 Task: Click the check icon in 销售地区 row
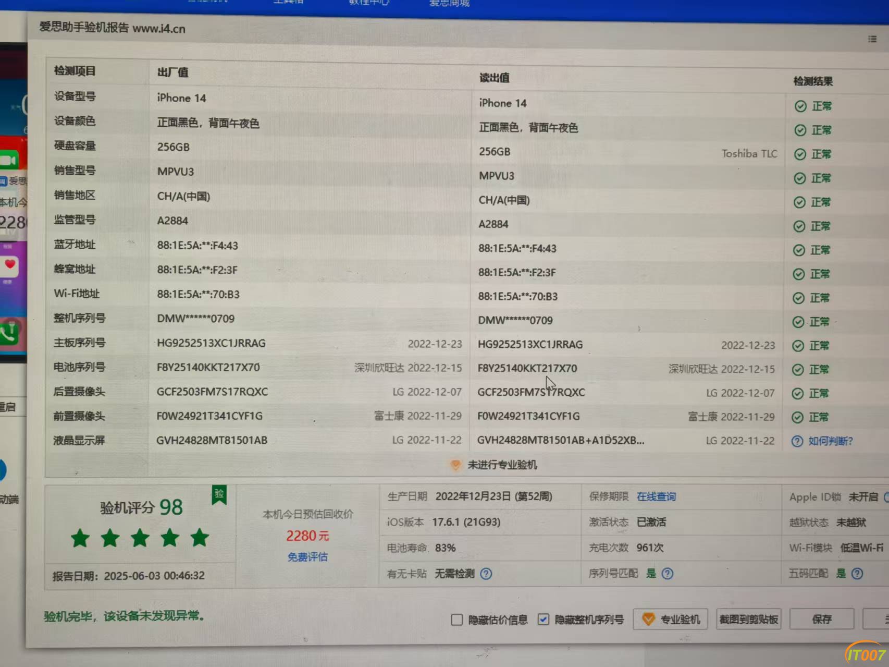[x=799, y=202]
